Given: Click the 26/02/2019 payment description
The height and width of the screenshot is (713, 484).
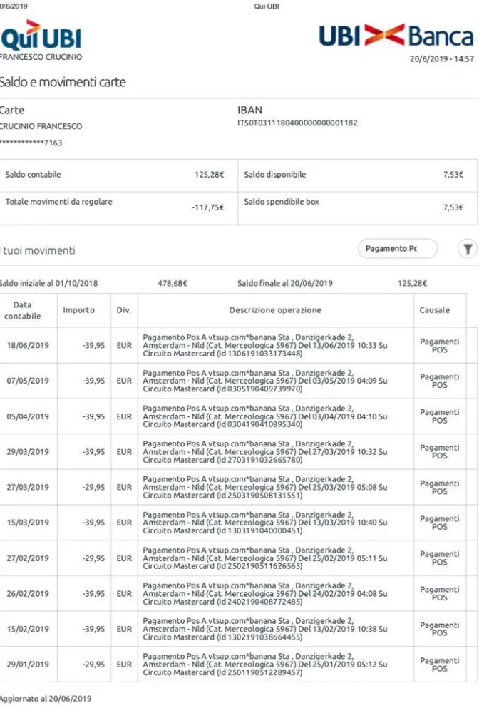Looking at the screenshot, I should click(265, 593).
